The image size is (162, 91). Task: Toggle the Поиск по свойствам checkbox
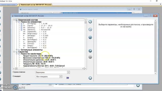(19, 54)
